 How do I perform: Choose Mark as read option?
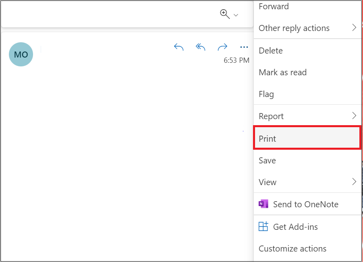click(307, 72)
